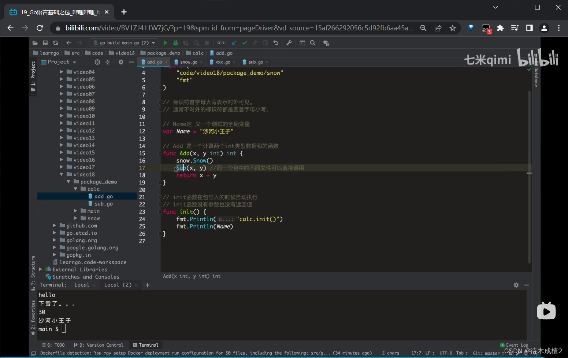Expand External Libraries node
This screenshot has height=358, width=568.
40,269
